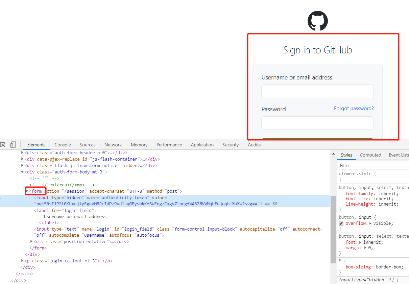This screenshot has height=284, width=409.
Task: Switch to the Sources tab
Action: pos(88,145)
